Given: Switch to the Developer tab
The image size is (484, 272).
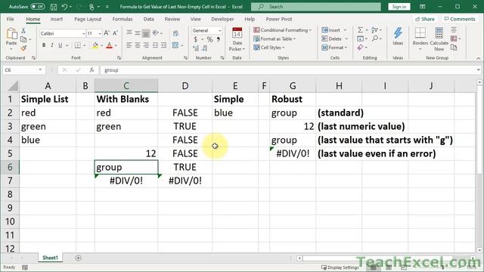Looking at the screenshot, I should pyautogui.click(x=222, y=19).
